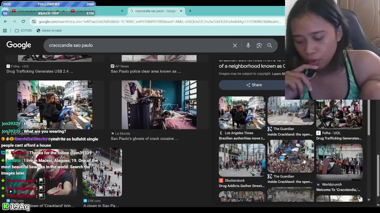
Task: Click Shutterstock Drug Addicts Gather Street caption
Action: [x=242, y=186]
